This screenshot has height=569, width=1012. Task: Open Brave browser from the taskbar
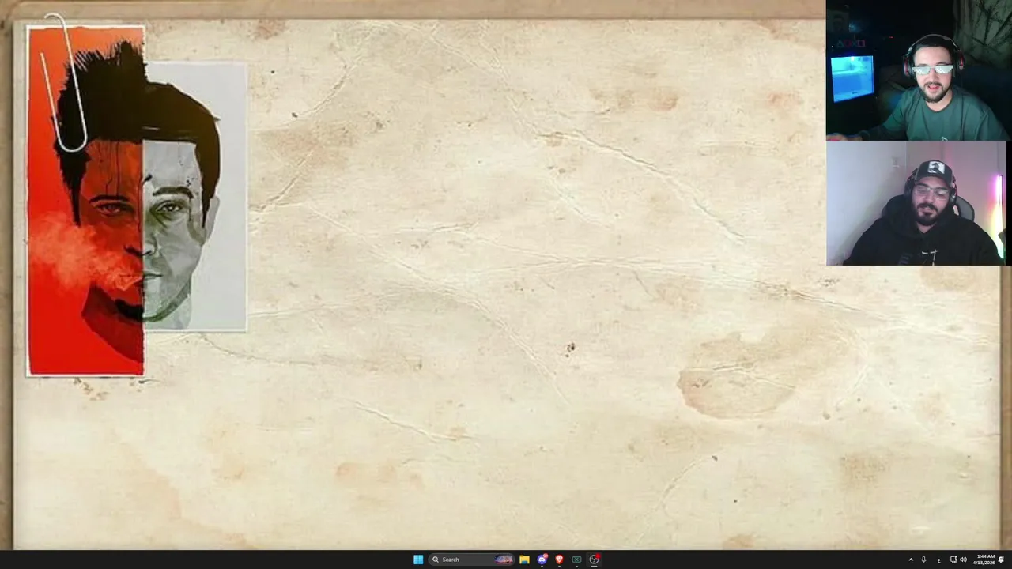(x=559, y=560)
